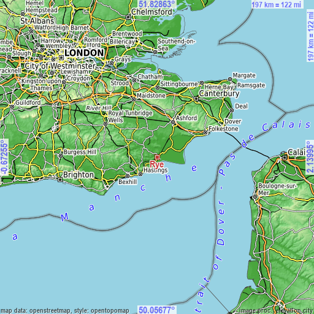Click the Guildford town marker

[12, 107]
